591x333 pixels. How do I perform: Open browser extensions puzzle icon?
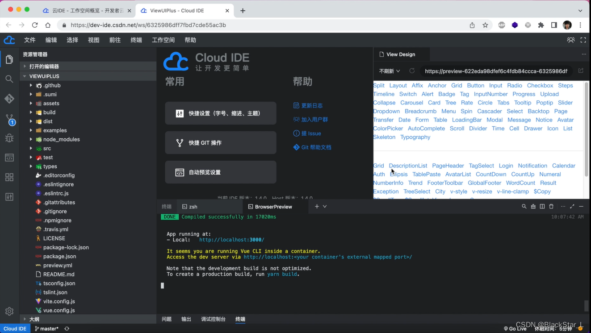541,25
